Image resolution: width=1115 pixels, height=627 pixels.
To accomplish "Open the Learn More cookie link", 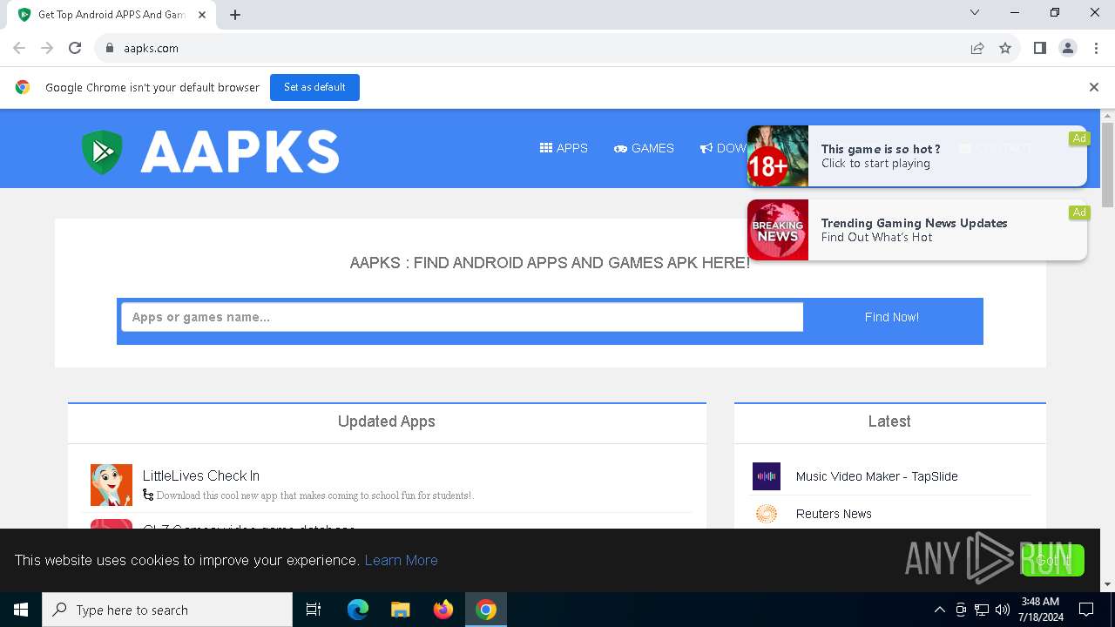I will [401, 560].
